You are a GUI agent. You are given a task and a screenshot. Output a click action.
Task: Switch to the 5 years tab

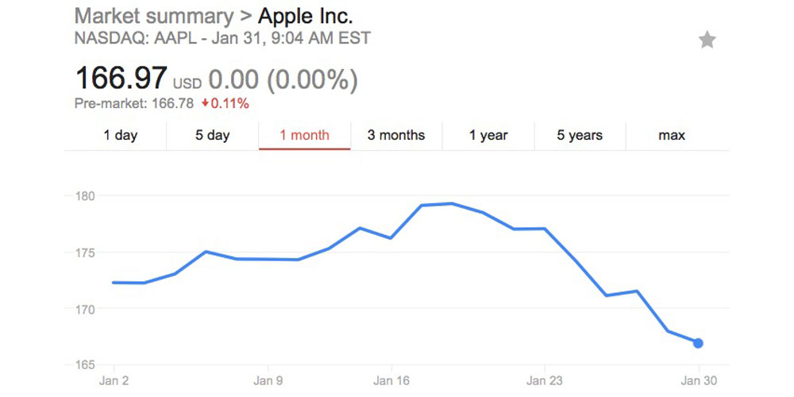click(x=580, y=135)
